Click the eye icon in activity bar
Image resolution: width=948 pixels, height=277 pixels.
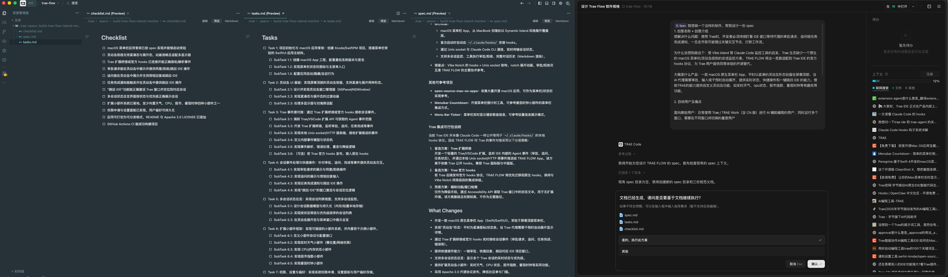pyautogui.click(x=4, y=41)
